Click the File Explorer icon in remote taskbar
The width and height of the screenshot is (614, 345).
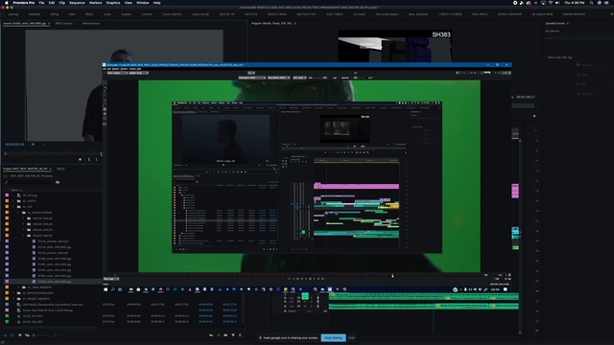130,289
